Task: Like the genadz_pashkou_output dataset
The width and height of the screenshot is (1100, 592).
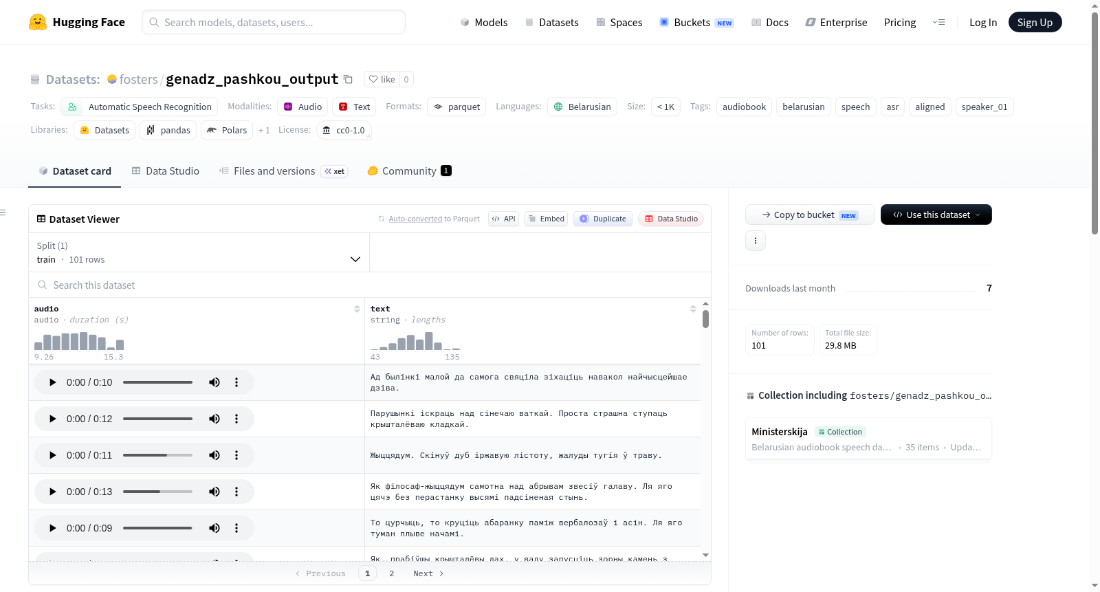Action: [x=382, y=79]
